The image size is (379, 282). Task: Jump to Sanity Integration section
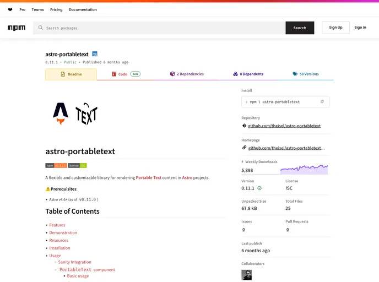(75, 262)
